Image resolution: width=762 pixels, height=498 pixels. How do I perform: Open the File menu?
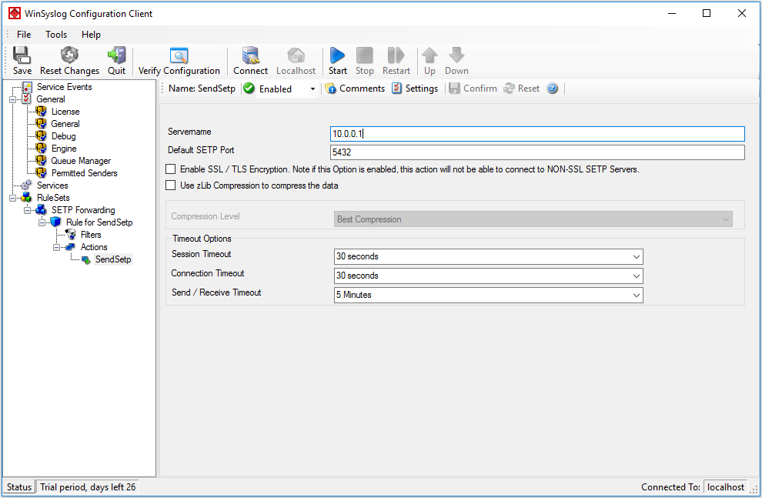[24, 35]
